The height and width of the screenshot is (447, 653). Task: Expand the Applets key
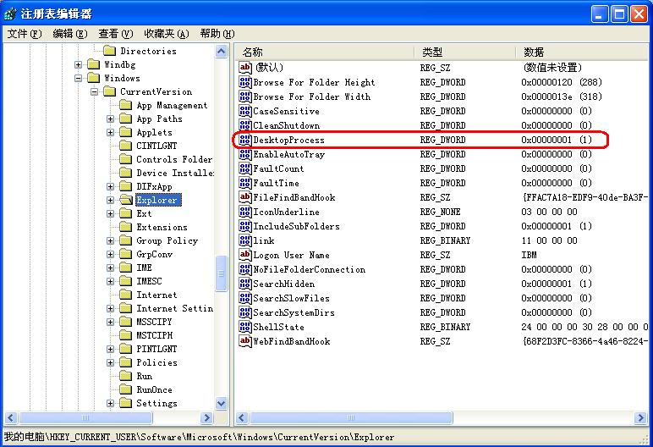(110, 132)
